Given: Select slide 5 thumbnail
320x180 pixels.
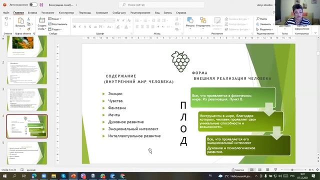Looking at the screenshot, I should [27, 153].
